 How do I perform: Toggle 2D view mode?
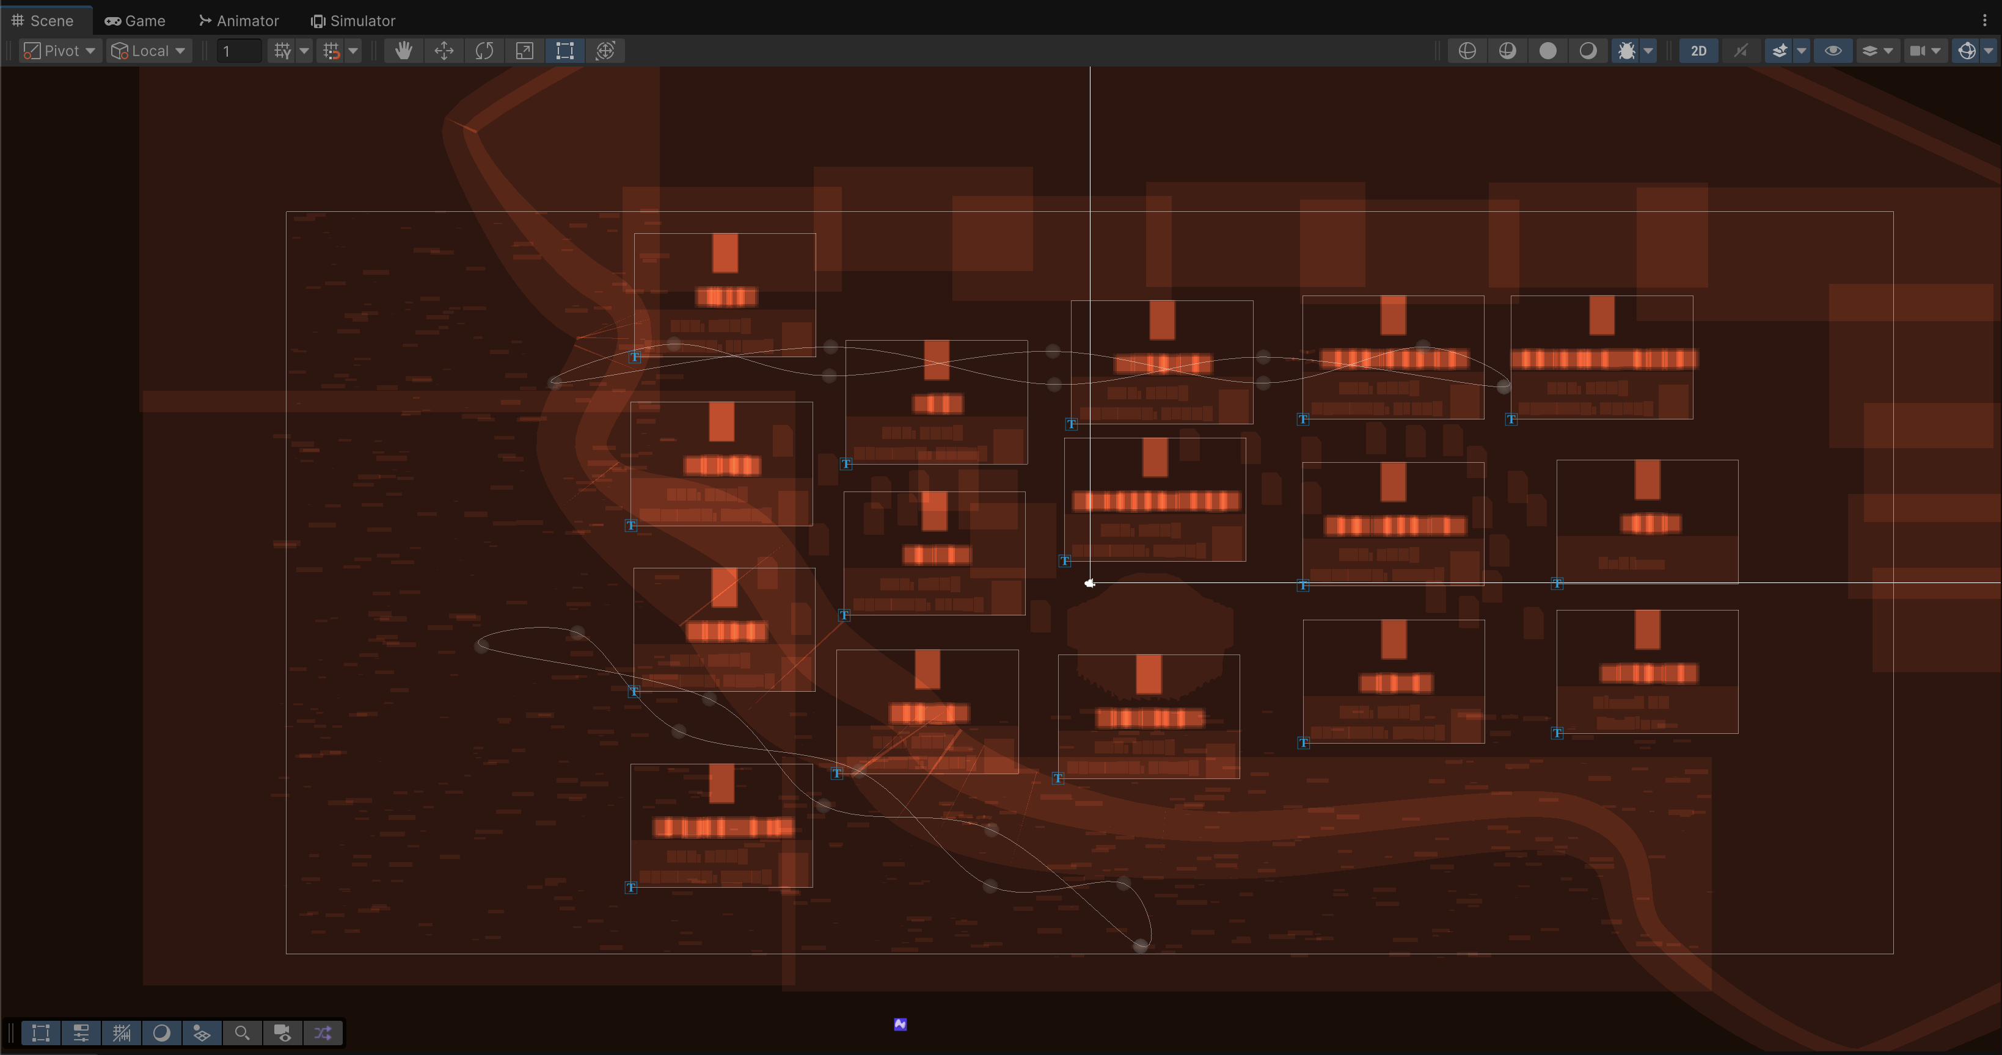point(1698,51)
